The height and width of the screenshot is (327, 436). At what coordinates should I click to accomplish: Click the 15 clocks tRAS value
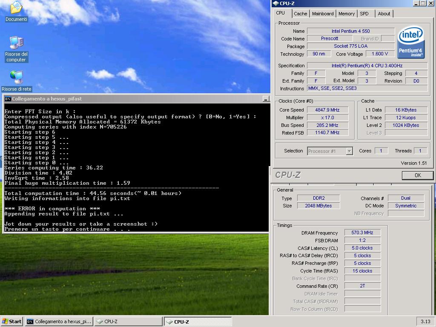coord(362,271)
